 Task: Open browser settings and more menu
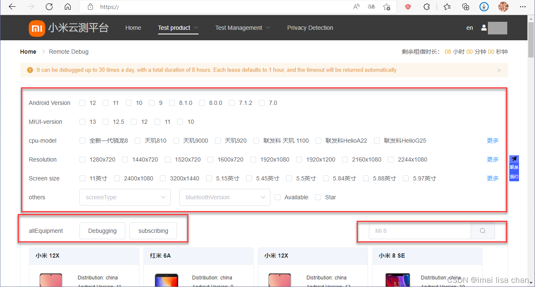[x=523, y=7]
